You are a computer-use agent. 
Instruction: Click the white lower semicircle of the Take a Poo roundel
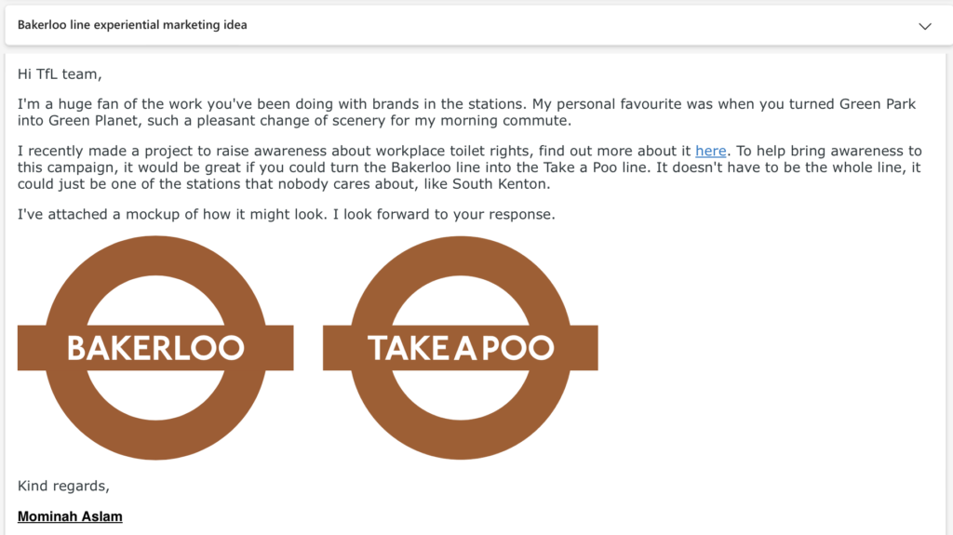pos(460,395)
